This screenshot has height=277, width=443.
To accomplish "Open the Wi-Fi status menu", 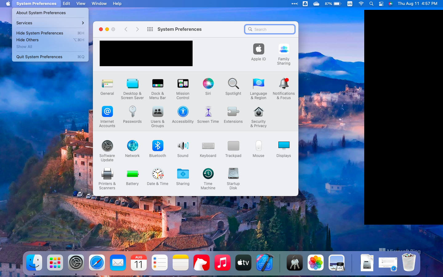I will tap(361, 4).
